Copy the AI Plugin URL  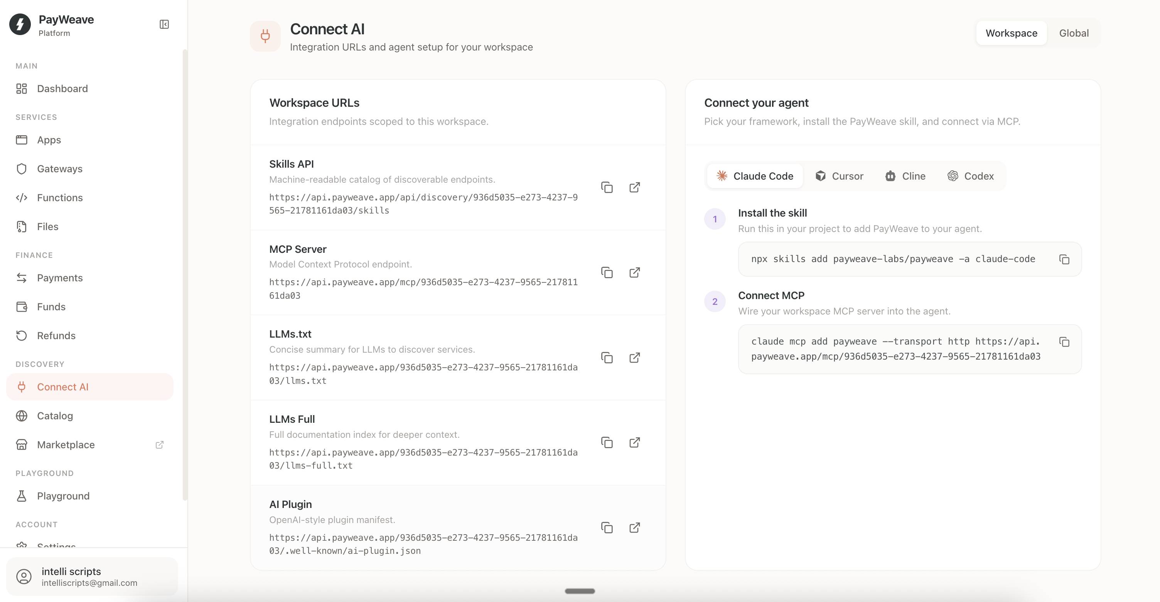pos(607,527)
